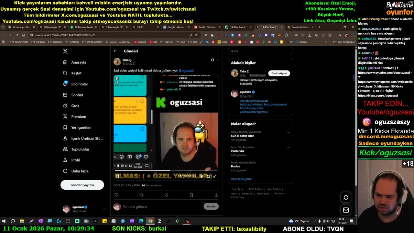
Task: Open SGK'sı Sahte Olan trend
Action: (243, 136)
